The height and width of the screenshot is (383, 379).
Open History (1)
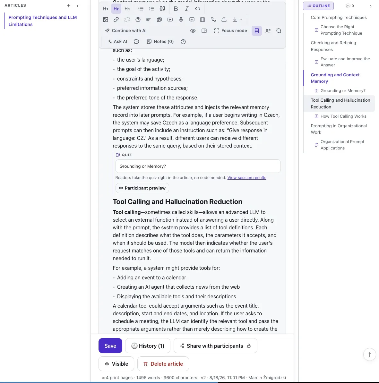(x=148, y=345)
